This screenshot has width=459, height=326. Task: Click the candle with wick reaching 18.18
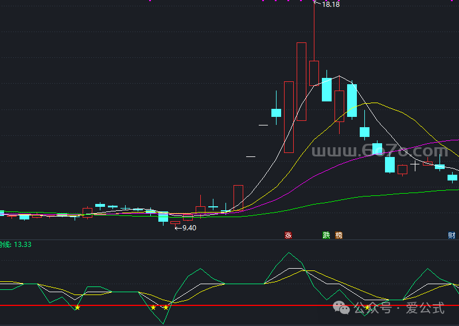[314, 73]
